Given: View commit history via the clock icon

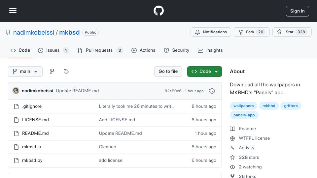Looking at the screenshot, I should point(212,91).
